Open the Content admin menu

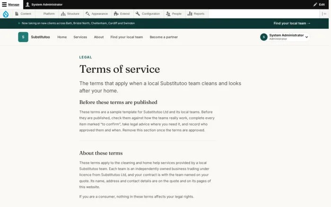point(23,14)
